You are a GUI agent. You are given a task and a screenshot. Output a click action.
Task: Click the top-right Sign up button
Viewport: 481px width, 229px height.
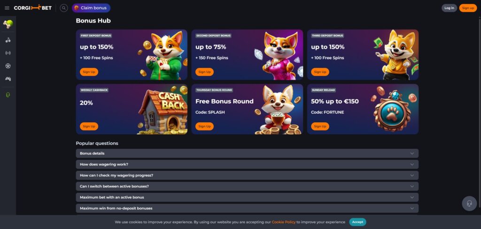pyautogui.click(x=468, y=8)
